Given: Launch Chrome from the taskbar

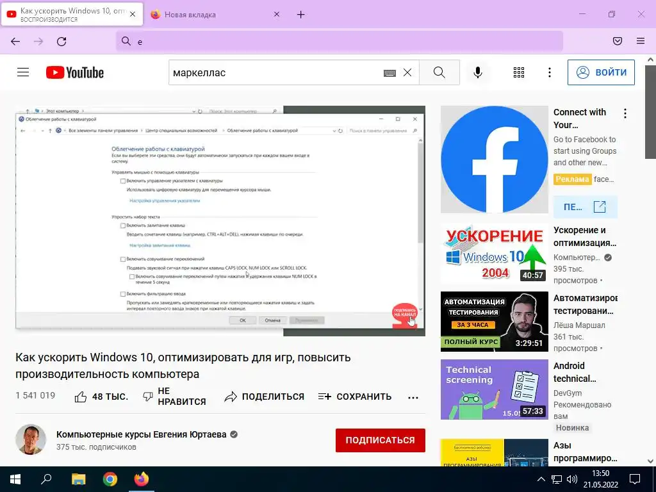Looking at the screenshot, I should point(110,479).
